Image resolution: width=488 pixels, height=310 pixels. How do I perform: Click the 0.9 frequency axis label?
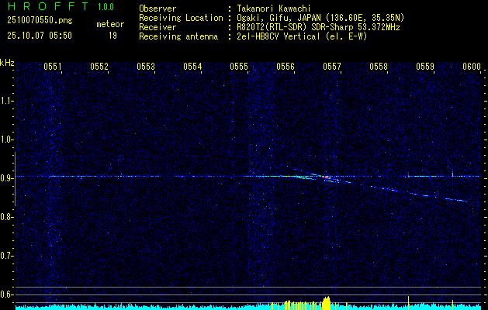(6, 178)
